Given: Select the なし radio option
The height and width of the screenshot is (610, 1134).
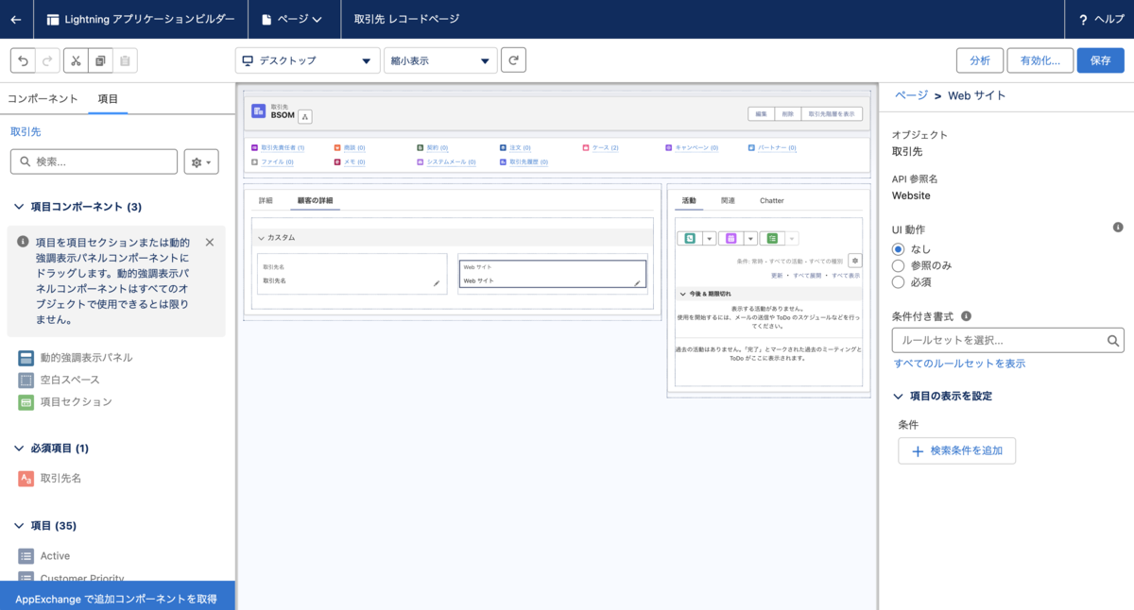Looking at the screenshot, I should pyautogui.click(x=898, y=248).
